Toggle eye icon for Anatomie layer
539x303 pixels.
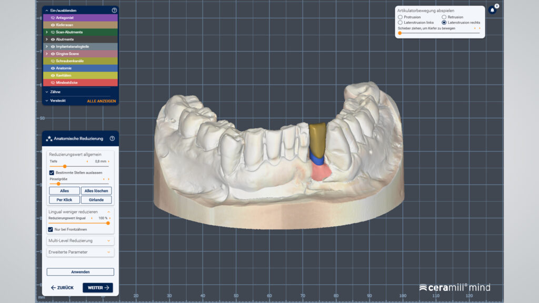click(53, 68)
